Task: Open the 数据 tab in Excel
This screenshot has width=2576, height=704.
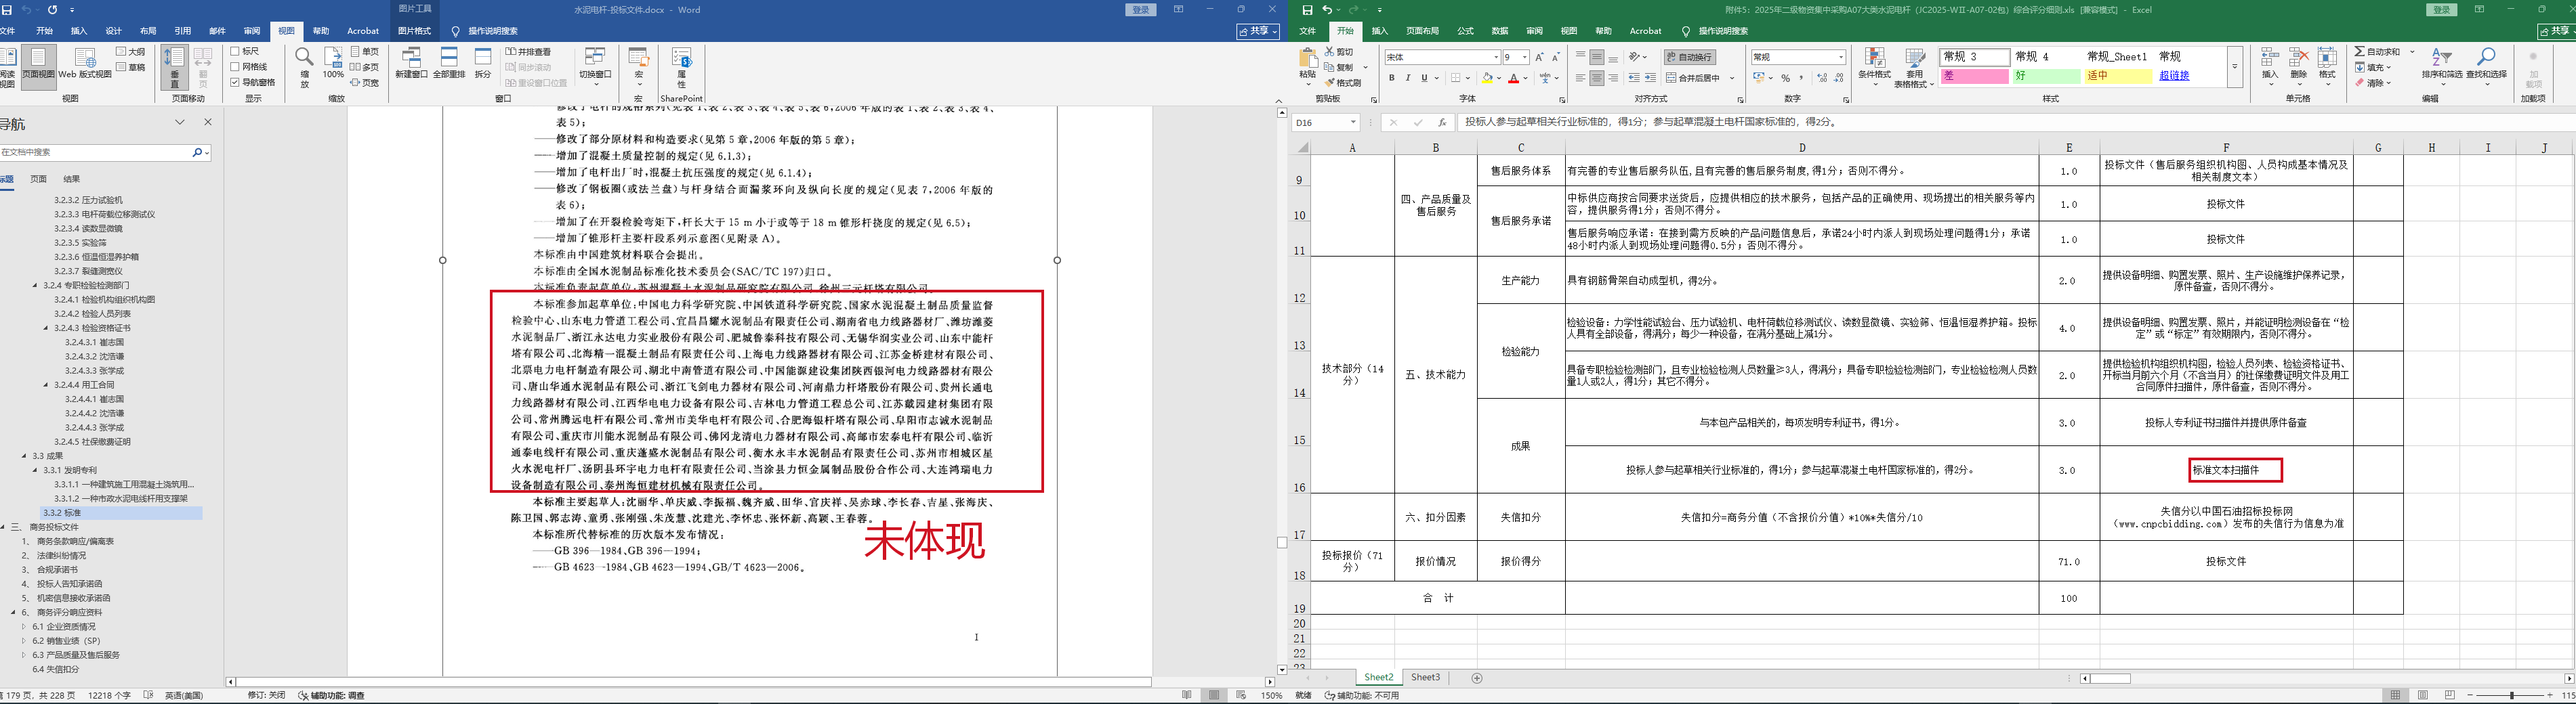Action: (1500, 31)
